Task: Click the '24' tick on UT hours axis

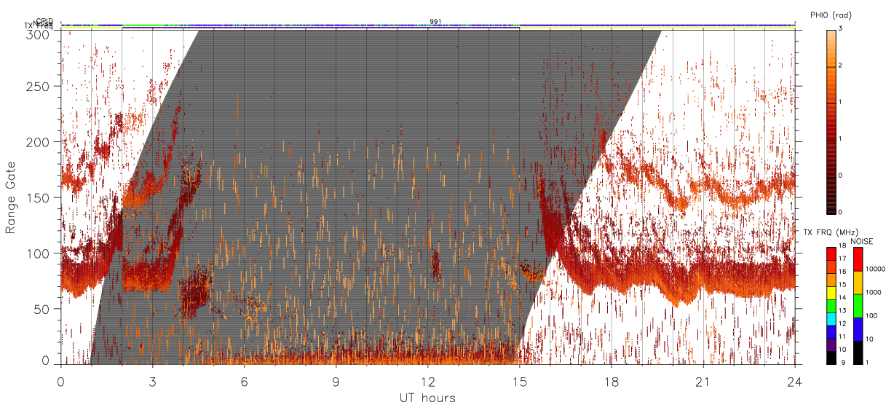Action: [x=794, y=381]
